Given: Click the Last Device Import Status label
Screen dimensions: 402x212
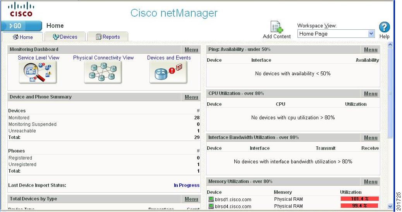Looking at the screenshot, I should [37, 185].
